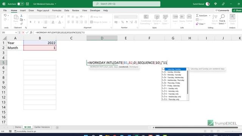Click Conditional Formatting icon

point(146,17)
